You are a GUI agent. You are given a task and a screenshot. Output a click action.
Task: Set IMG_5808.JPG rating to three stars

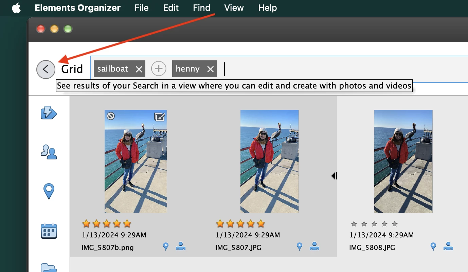(x=374, y=224)
